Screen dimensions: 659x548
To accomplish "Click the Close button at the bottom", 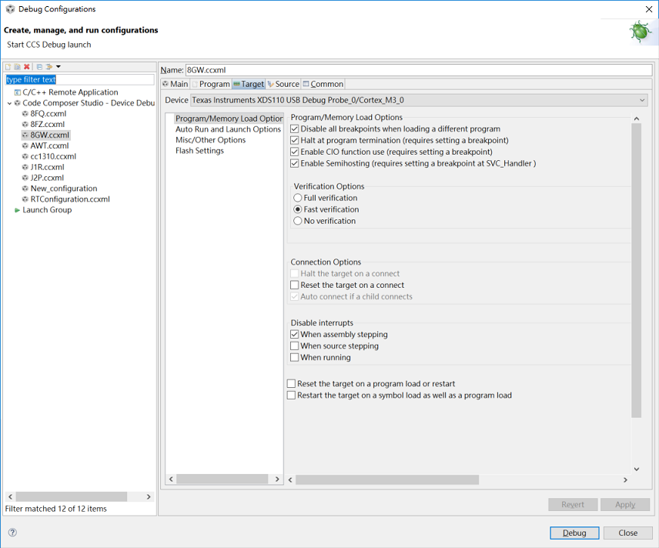I will point(627,533).
